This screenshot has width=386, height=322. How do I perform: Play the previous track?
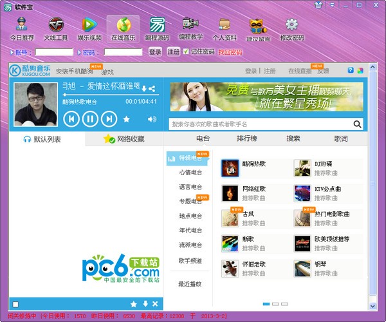tap(71, 119)
